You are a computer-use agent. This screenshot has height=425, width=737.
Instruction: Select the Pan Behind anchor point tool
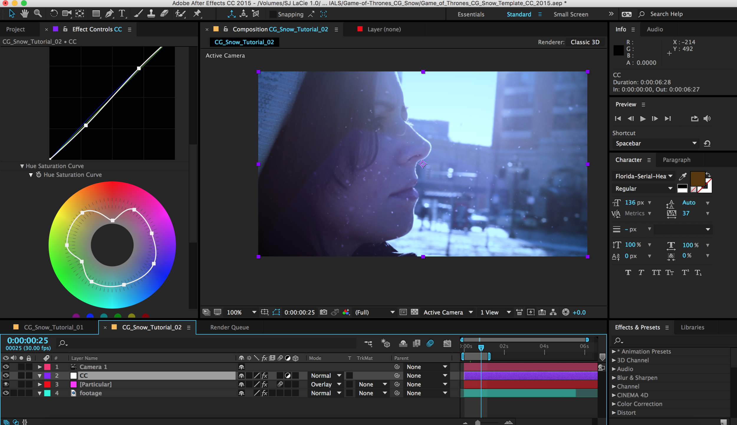[x=80, y=14]
